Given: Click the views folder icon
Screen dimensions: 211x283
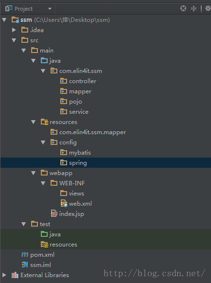Looking at the screenshot, I should [x=64, y=193].
